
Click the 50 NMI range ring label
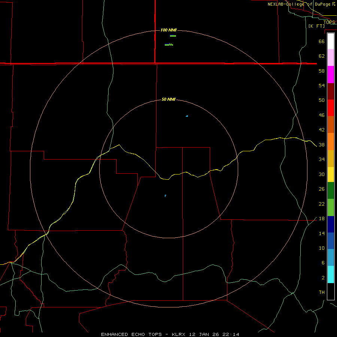[x=168, y=99]
